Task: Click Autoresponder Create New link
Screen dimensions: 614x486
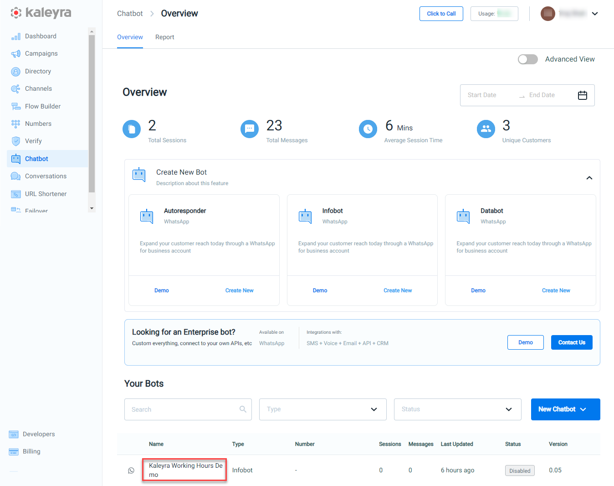Action: click(x=240, y=290)
